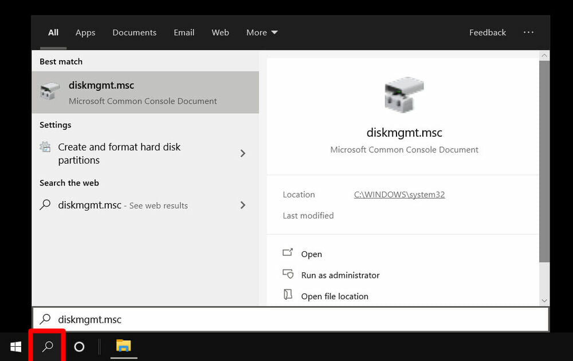Open File Explorer from the taskbar
Image resolution: width=573 pixels, height=361 pixels.
coord(124,346)
